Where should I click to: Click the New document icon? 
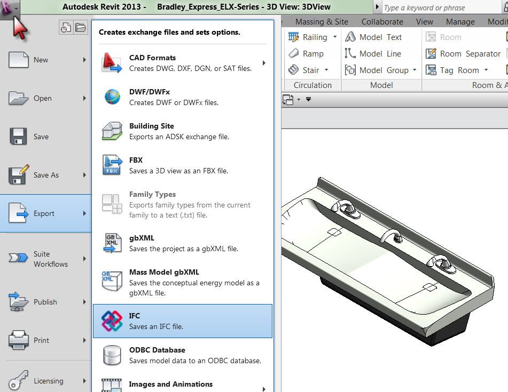click(x=19, y=60)
